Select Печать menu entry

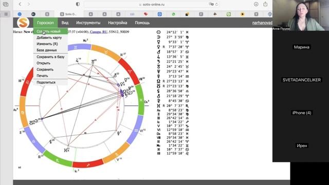tap(50, 76)
